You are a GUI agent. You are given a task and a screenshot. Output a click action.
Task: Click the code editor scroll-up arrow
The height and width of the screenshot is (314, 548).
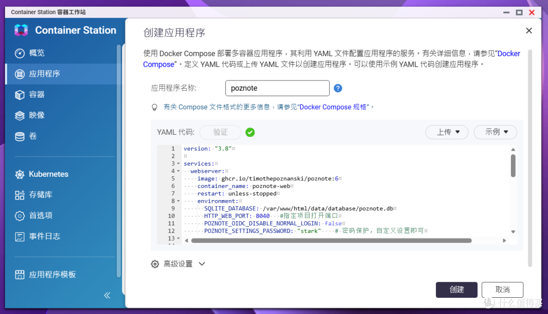click(x=513, y=150)
